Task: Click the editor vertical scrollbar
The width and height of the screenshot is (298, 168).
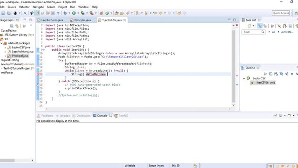Action: coord(233,66)
